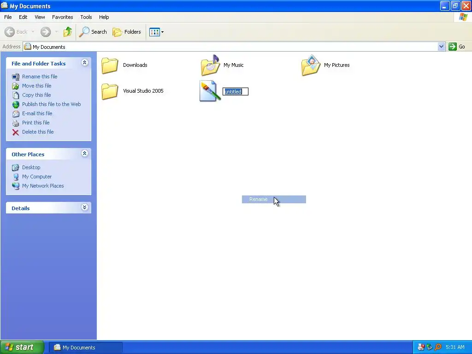Click the My Computer icon
The image size is (472, 354).
coord(16,177)
